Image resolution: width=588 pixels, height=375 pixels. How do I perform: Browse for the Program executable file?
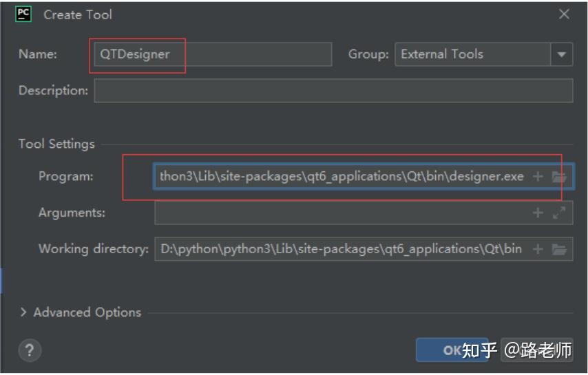pyautogui.click(x=558, y=177)
